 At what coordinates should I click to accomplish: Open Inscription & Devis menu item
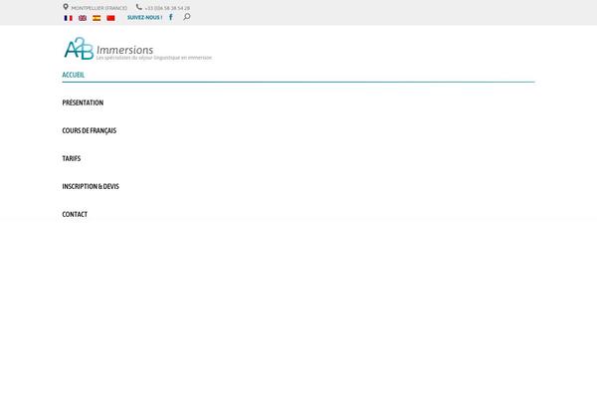coord(91,186)
